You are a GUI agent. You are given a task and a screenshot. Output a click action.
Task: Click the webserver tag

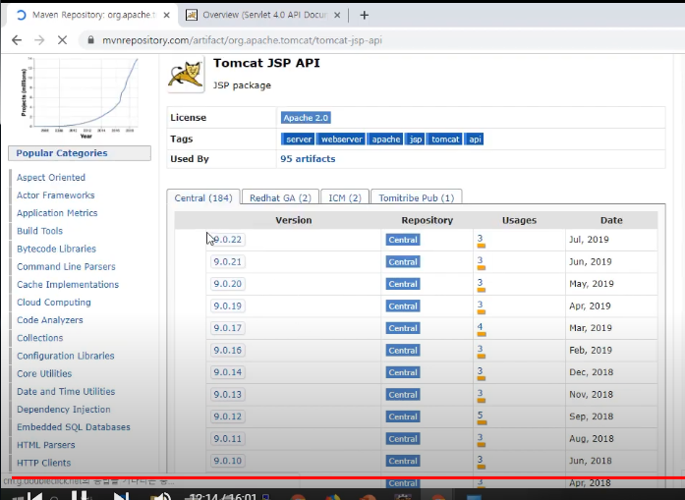tap(341, 139)
